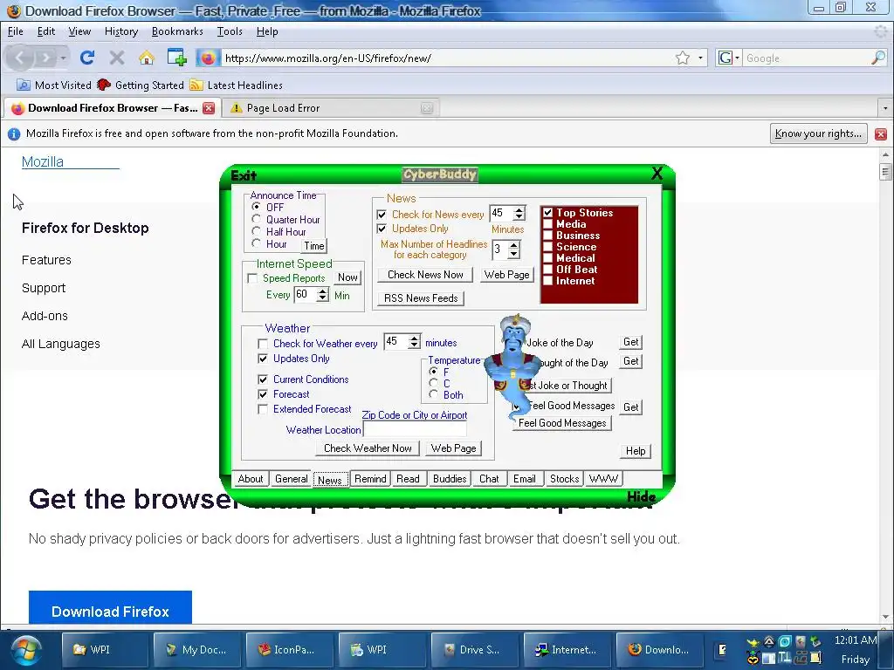Increase weather check minutes spinner
The width and height of the screenshot is (894, 670).
tap(414, 338)
